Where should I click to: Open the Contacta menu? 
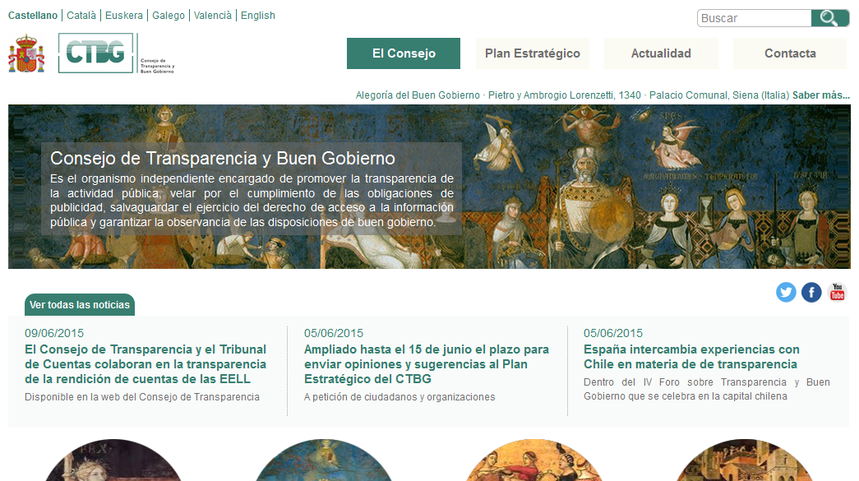coord(790,53)
